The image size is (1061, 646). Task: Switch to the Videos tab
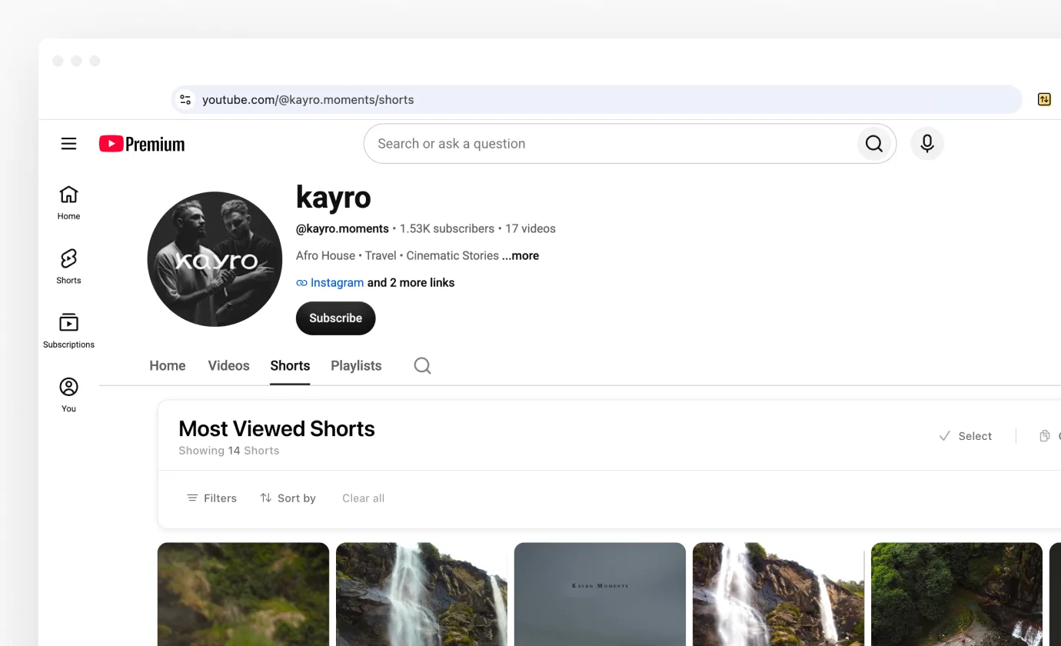228,366
